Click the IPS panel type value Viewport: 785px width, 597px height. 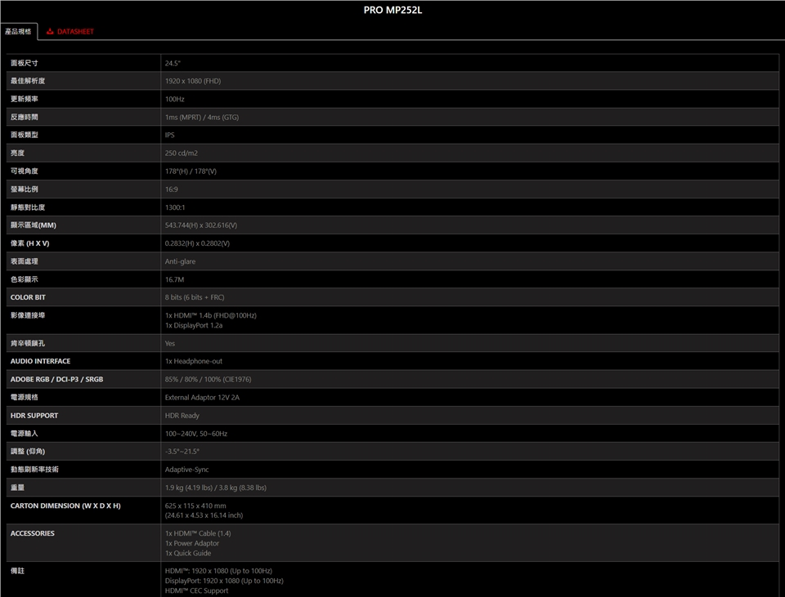[x=170, y=135]
